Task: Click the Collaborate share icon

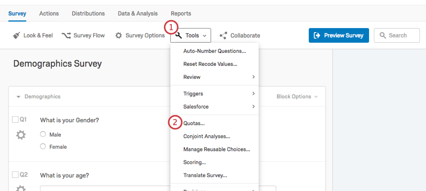Action: click(224, 36)
